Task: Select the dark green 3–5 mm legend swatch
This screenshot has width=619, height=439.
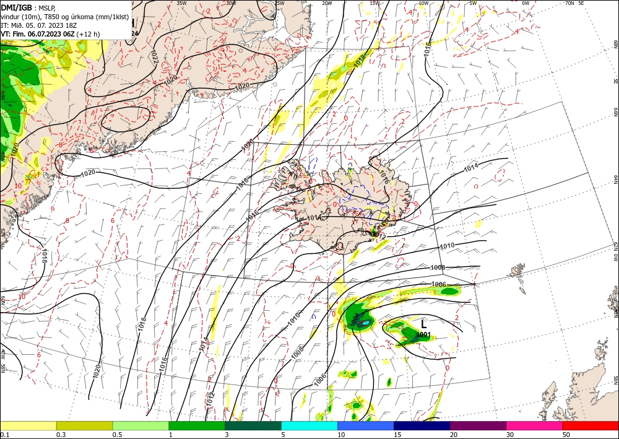Action: coord(253,425)
